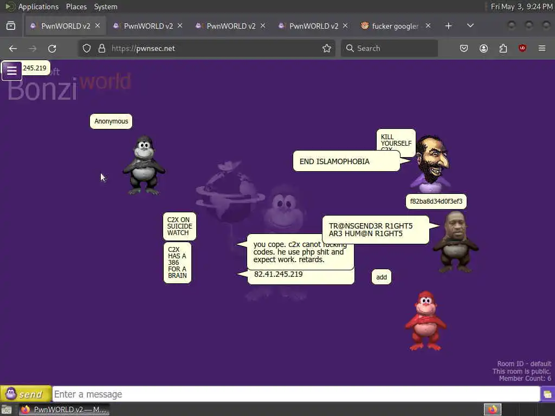Viewport: 555px width, 416px height.
Task: Click the send button with Bonzi icon
Action: pyautogui.click(x=26, y=394)
